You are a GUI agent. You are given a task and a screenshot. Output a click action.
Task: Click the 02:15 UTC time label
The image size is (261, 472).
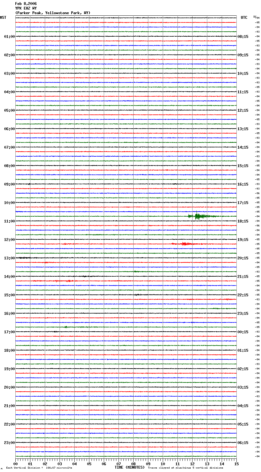coord(243,369)
